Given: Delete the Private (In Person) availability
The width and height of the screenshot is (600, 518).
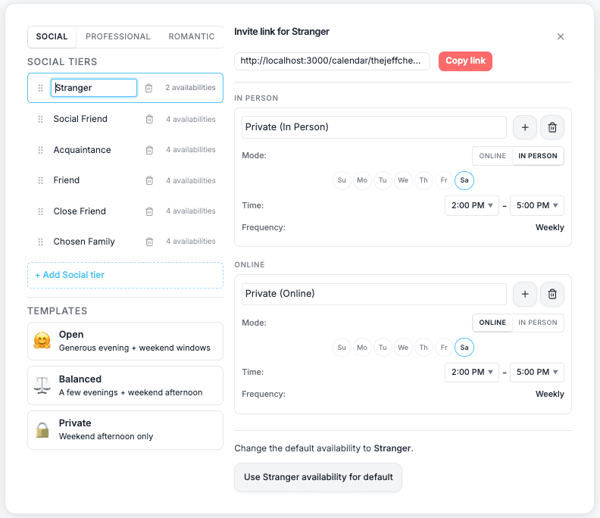Looking at the screenshot, I should (x=552, y=127).
